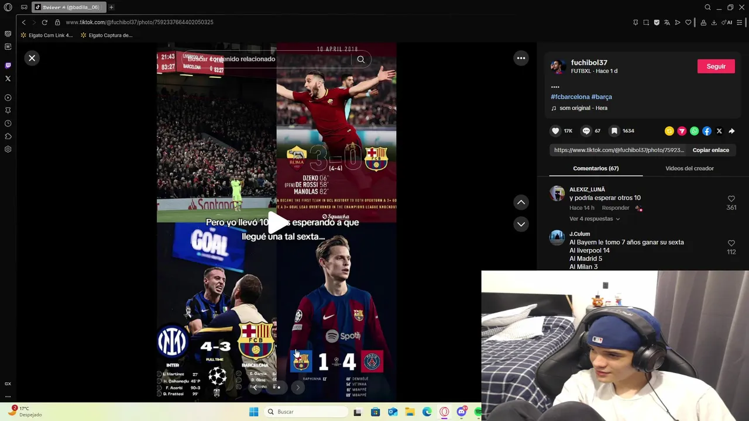This screenshot has height=421, width=749.
Task: Open sidebar extensions cube icon
Action: (8, 136)
